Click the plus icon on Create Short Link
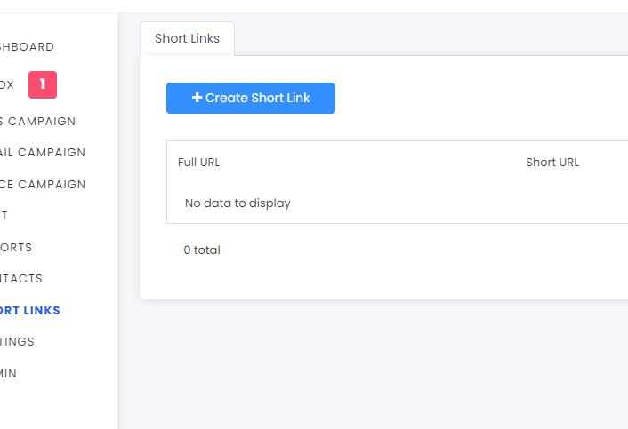 point(197,98)
